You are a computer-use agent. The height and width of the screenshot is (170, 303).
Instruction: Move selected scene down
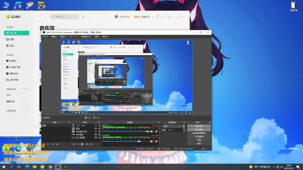[x=57, y=144]
